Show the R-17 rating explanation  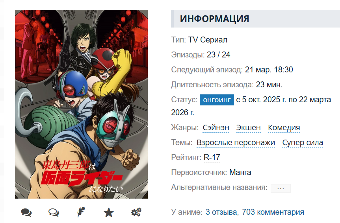[x=212, y=157]
